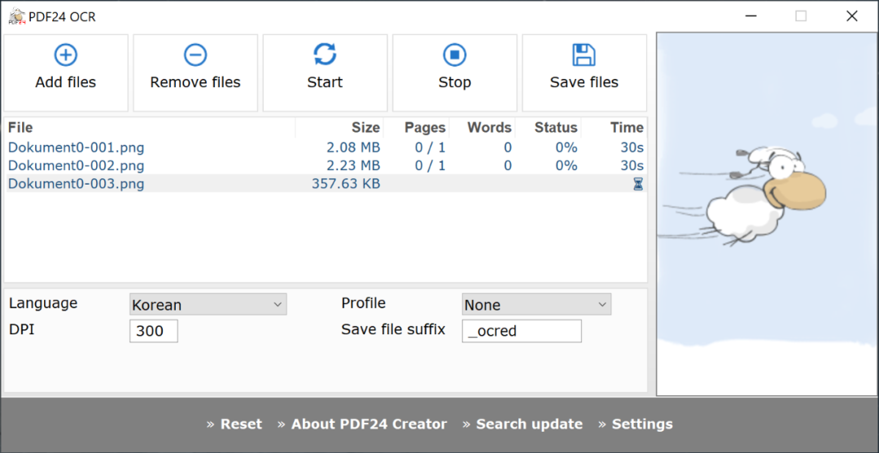Open About PDF24 Creator link
The height and width of the screenshot is (453, 879).
(x=369, y=424)
